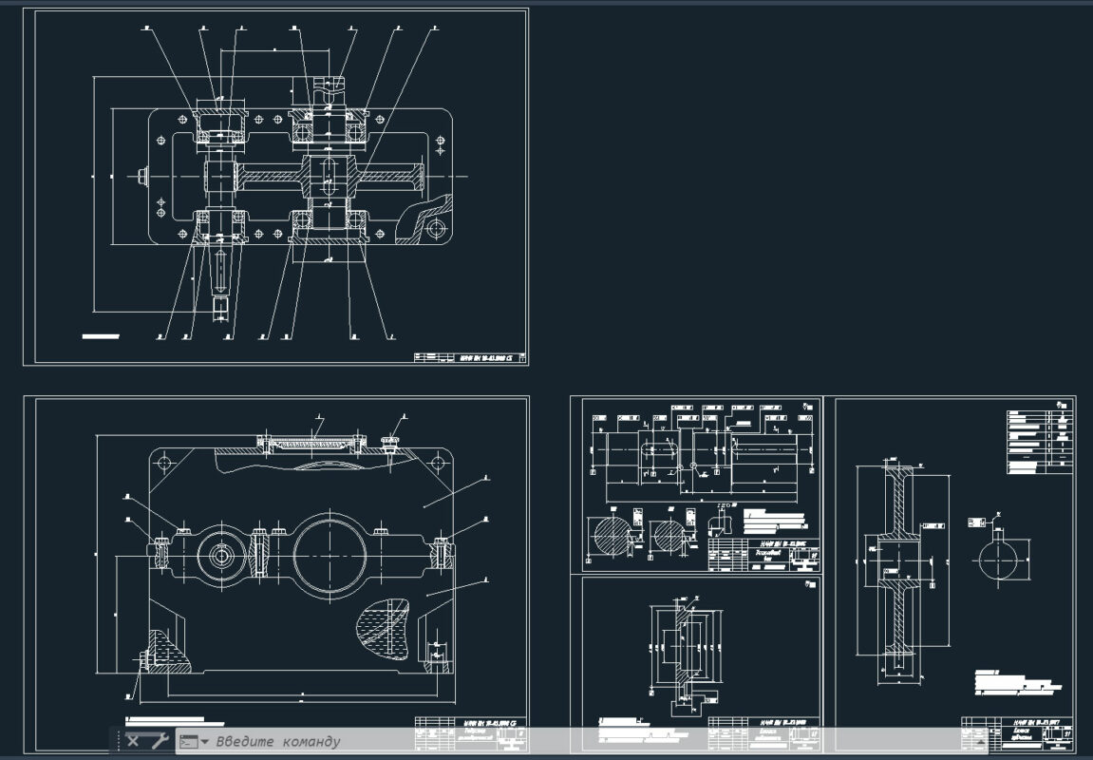Open command line customization wrench
Image resolution: width=1093 pixels, height=760 pixels.
coord(160,740)
